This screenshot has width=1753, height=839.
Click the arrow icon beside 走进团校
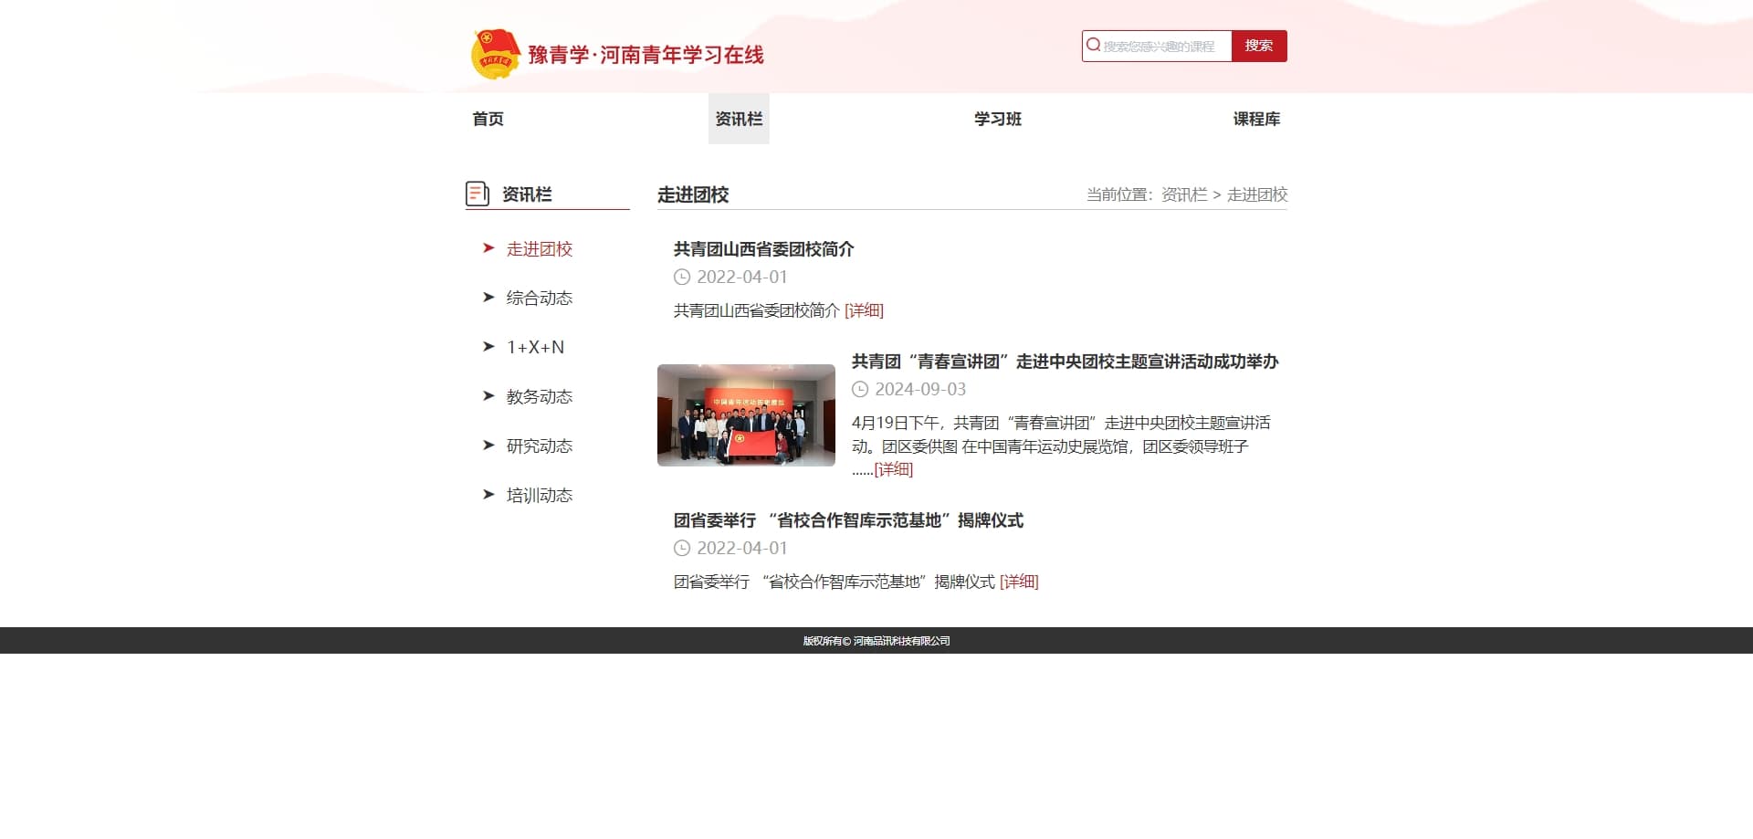point(488,248)
